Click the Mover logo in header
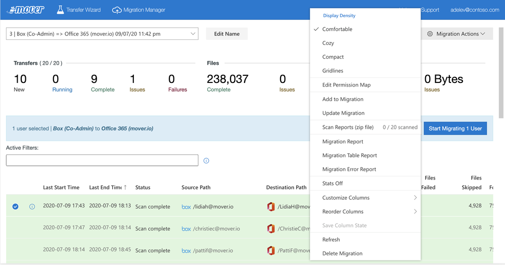 pyautogui.click(x=25, y=10)
